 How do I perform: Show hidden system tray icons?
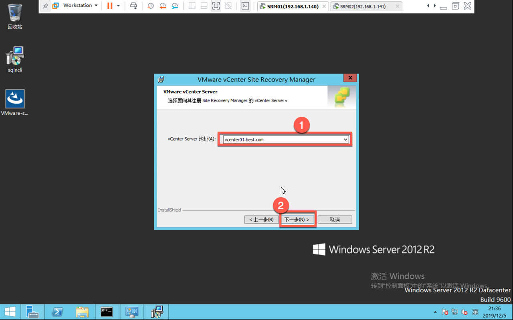pos(435,312)
